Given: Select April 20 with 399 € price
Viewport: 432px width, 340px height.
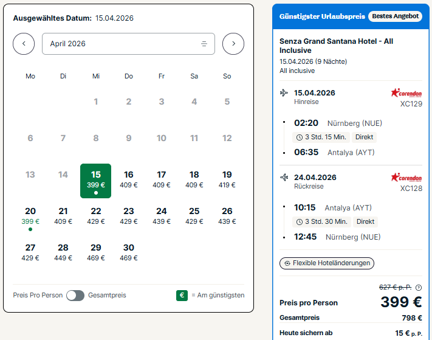Looking at the screenshot, I should (30, 218).
